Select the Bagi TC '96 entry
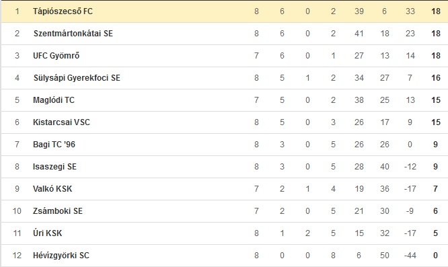448x267 pixels. (54, 144)
